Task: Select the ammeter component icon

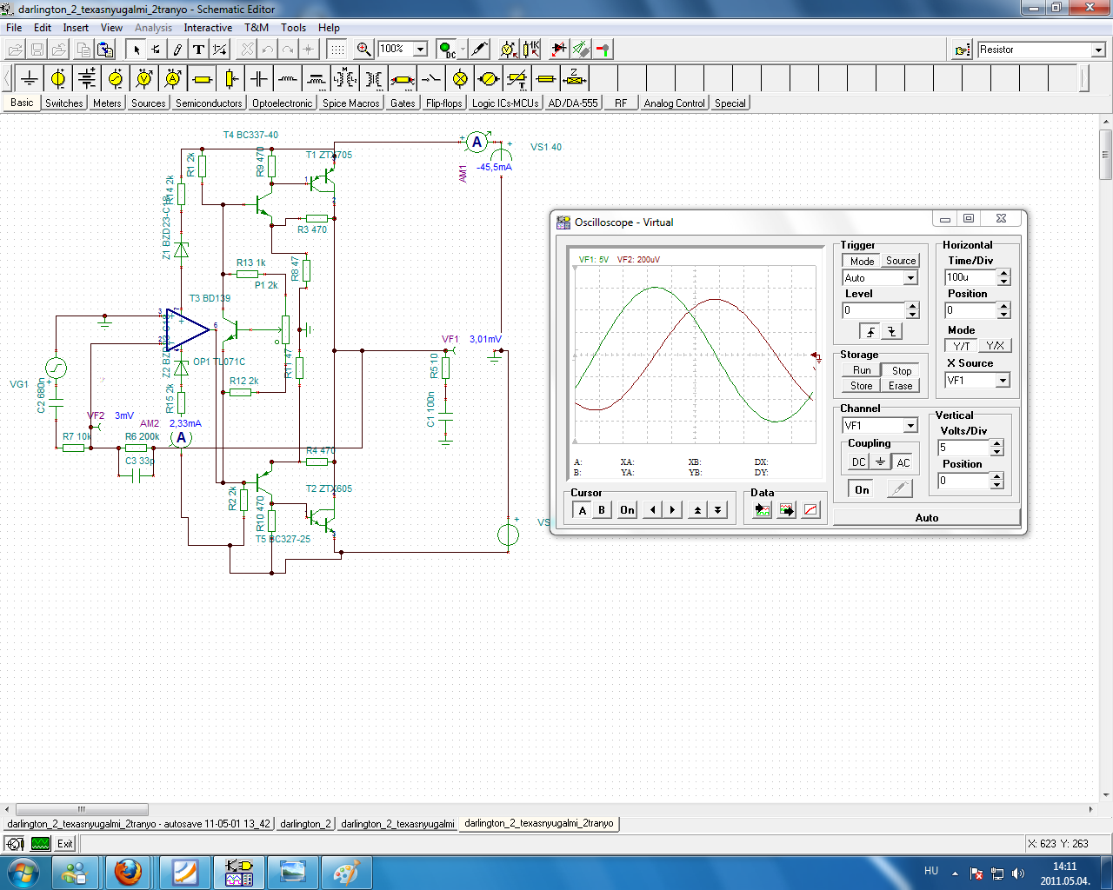Action: pos(173,79)
